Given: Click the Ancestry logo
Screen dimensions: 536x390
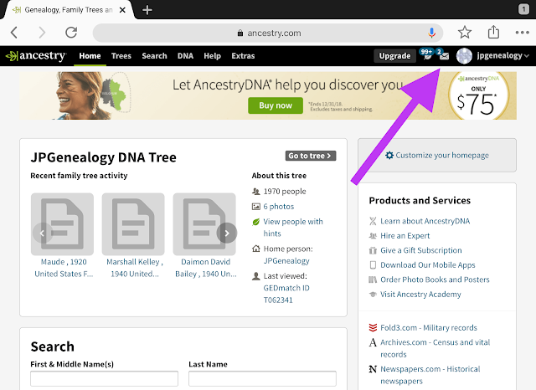Looking at the screenshot, I should coord(36,56).
